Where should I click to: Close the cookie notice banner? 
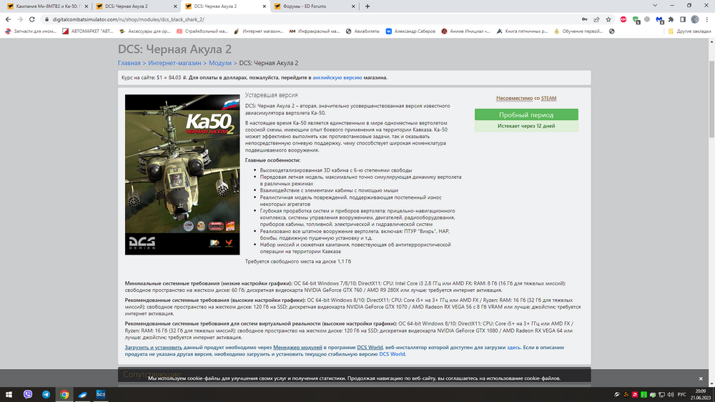701,378
